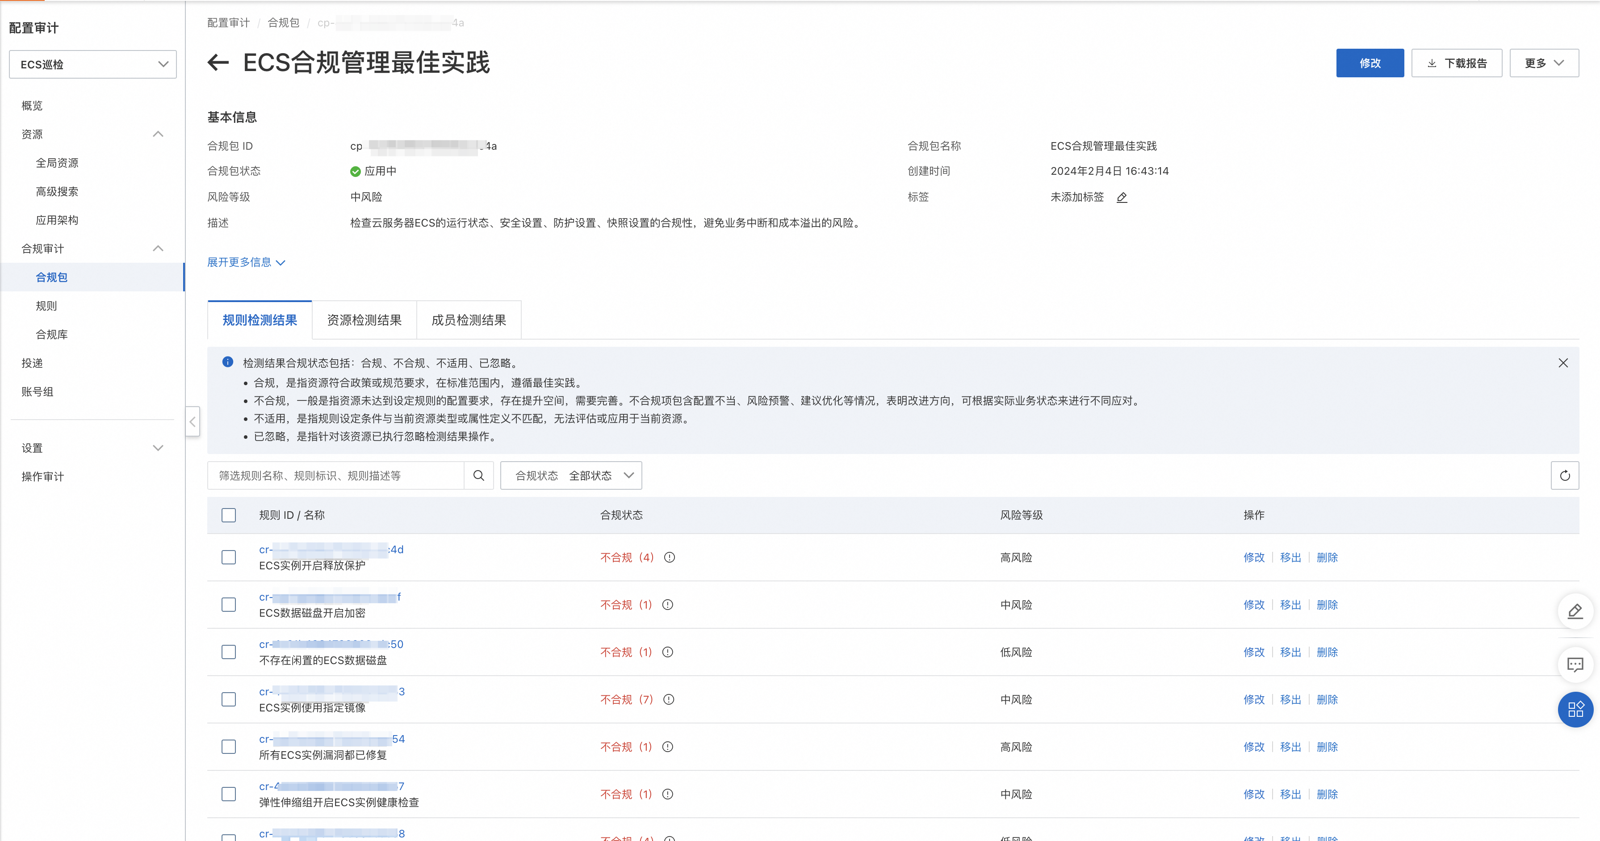Click the search magnifier icon in the rule filter

tap(478, 475)
